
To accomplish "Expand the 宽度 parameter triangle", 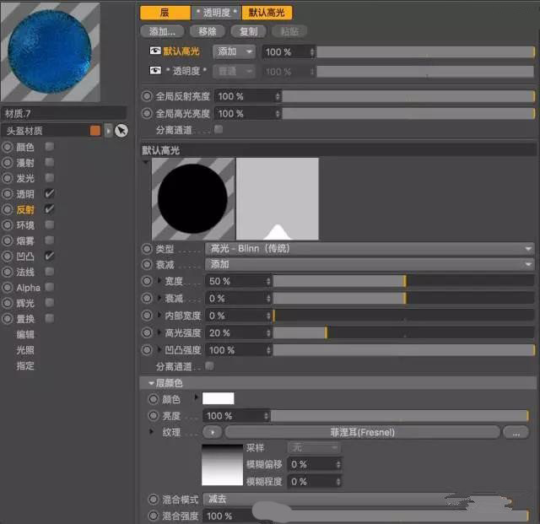I will pyautogui.click(x=159, y=280).
